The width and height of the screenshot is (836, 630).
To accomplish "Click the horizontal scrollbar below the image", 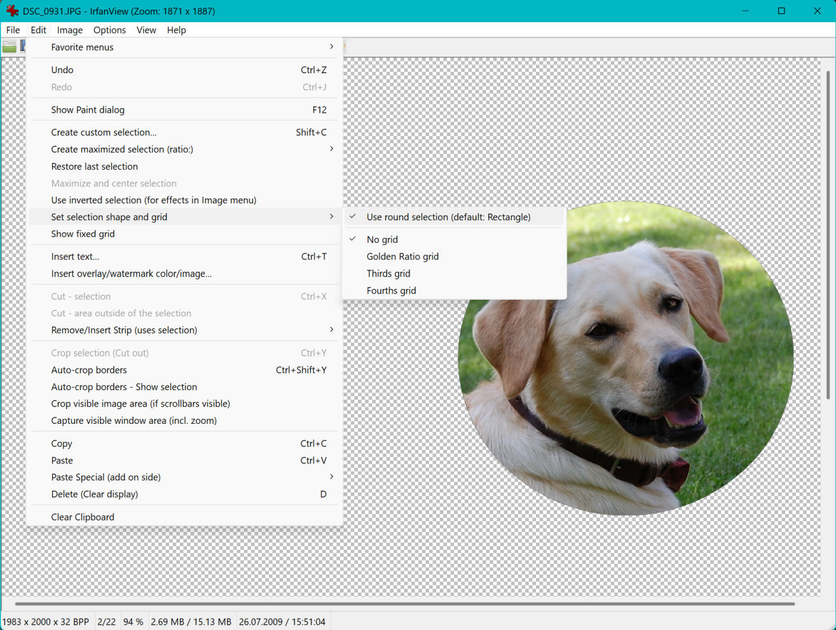I will (404, 603).
